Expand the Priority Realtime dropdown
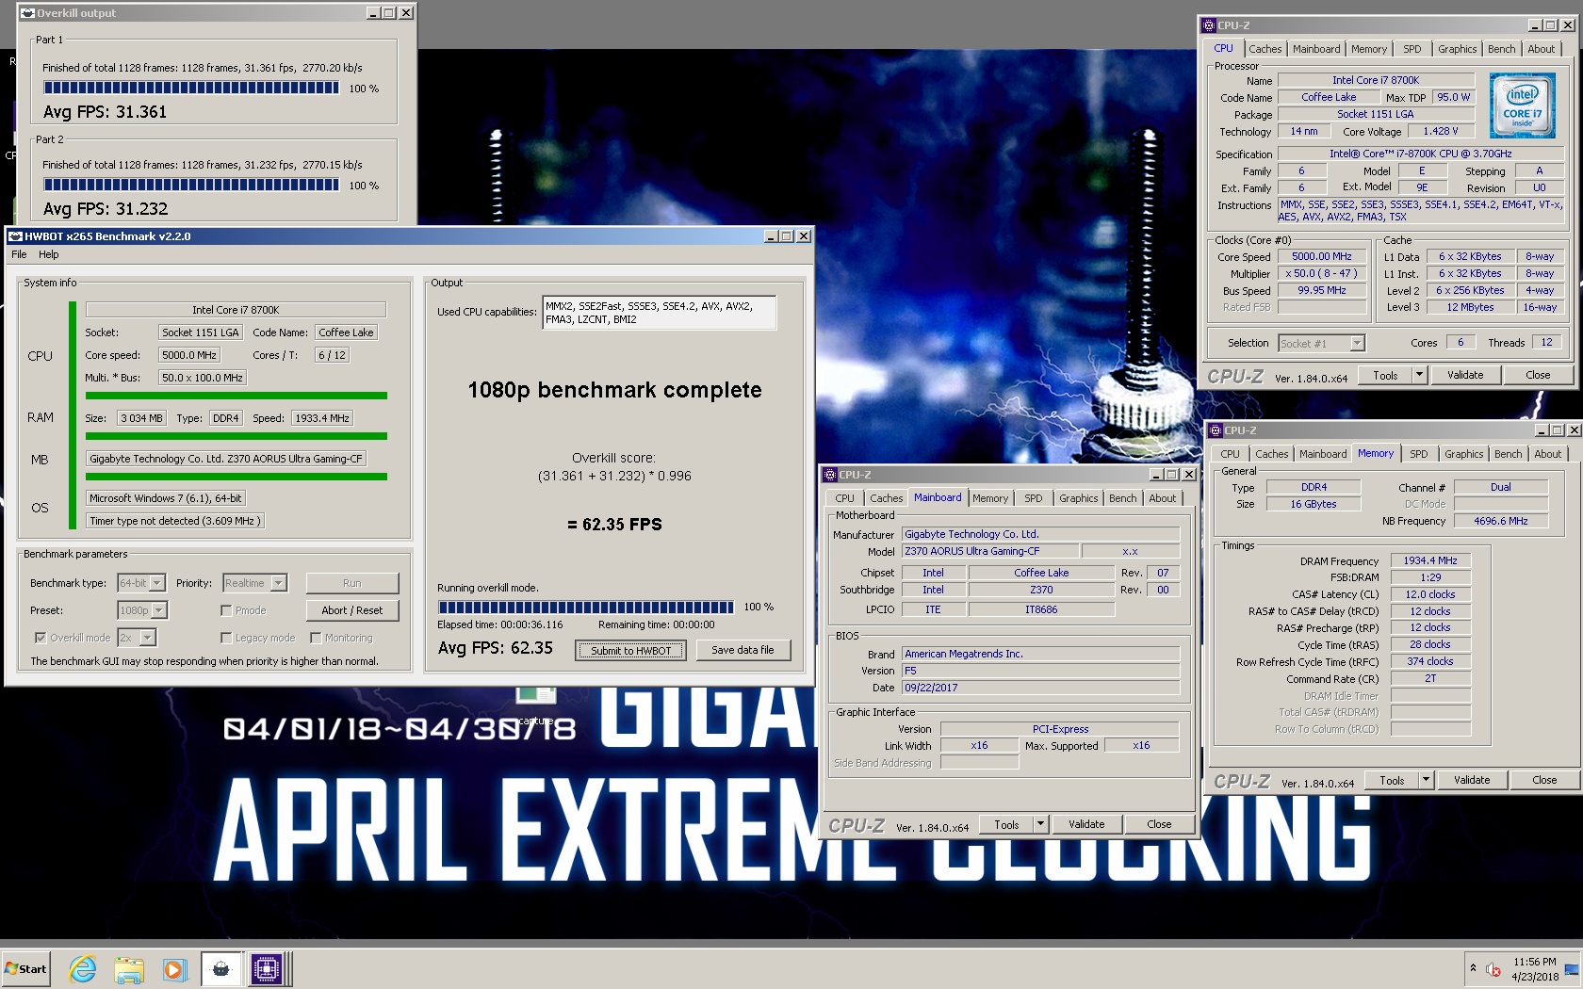Viewport: 1583px width, 989px height. 278,583
